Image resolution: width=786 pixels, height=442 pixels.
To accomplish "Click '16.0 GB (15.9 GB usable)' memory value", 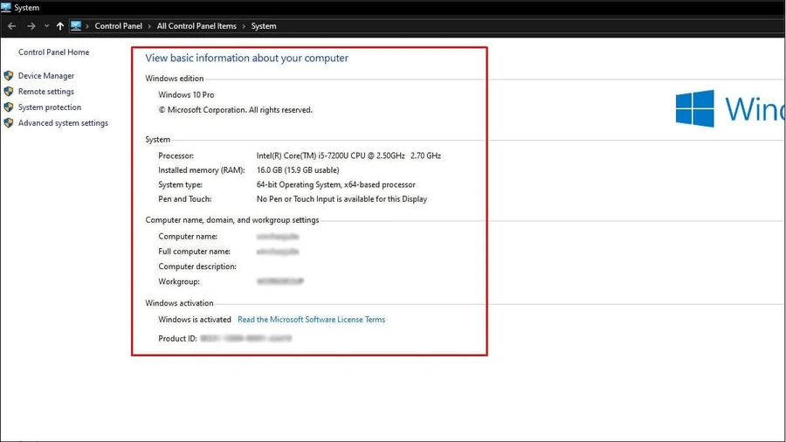I will [x=298, y=169].
